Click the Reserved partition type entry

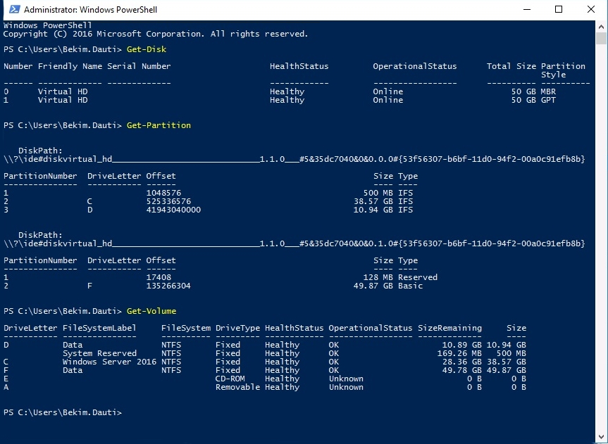coord(417,277)
